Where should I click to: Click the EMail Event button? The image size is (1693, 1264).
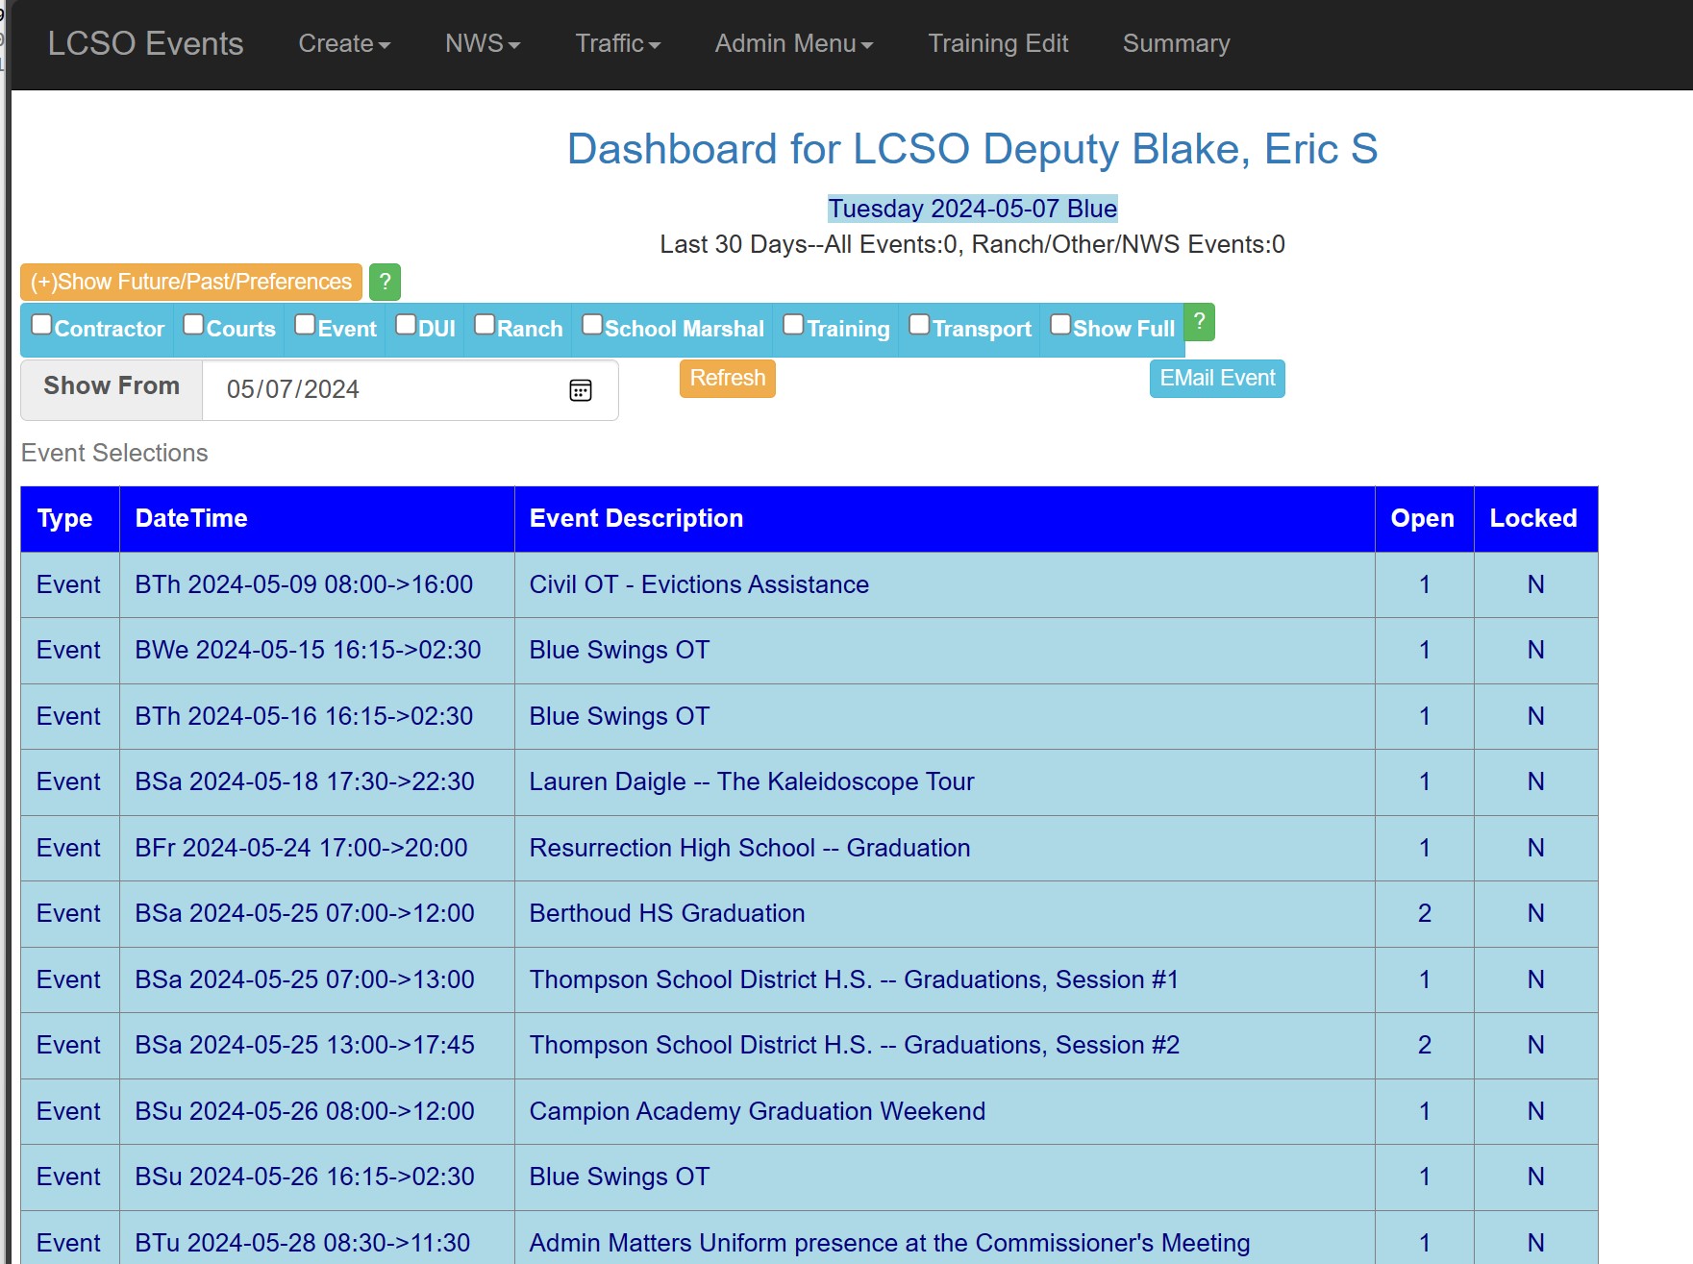point(1217,379)
